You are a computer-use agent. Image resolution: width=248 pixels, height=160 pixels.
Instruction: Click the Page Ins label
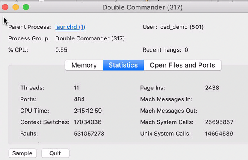[152, 88]
